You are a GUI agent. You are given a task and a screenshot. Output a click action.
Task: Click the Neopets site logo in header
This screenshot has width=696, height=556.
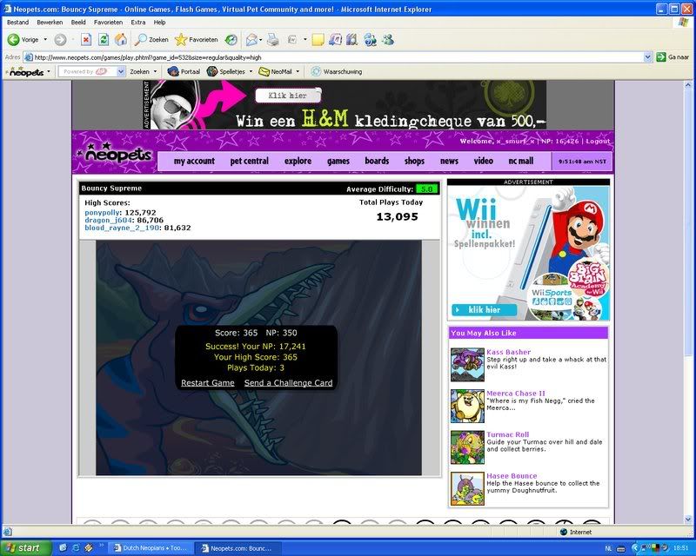click(116, 153)
